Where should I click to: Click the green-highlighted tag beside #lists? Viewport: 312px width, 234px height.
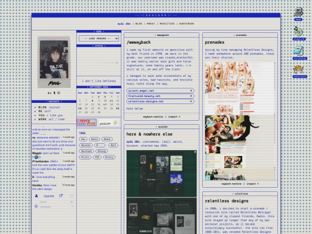point(97,157)
